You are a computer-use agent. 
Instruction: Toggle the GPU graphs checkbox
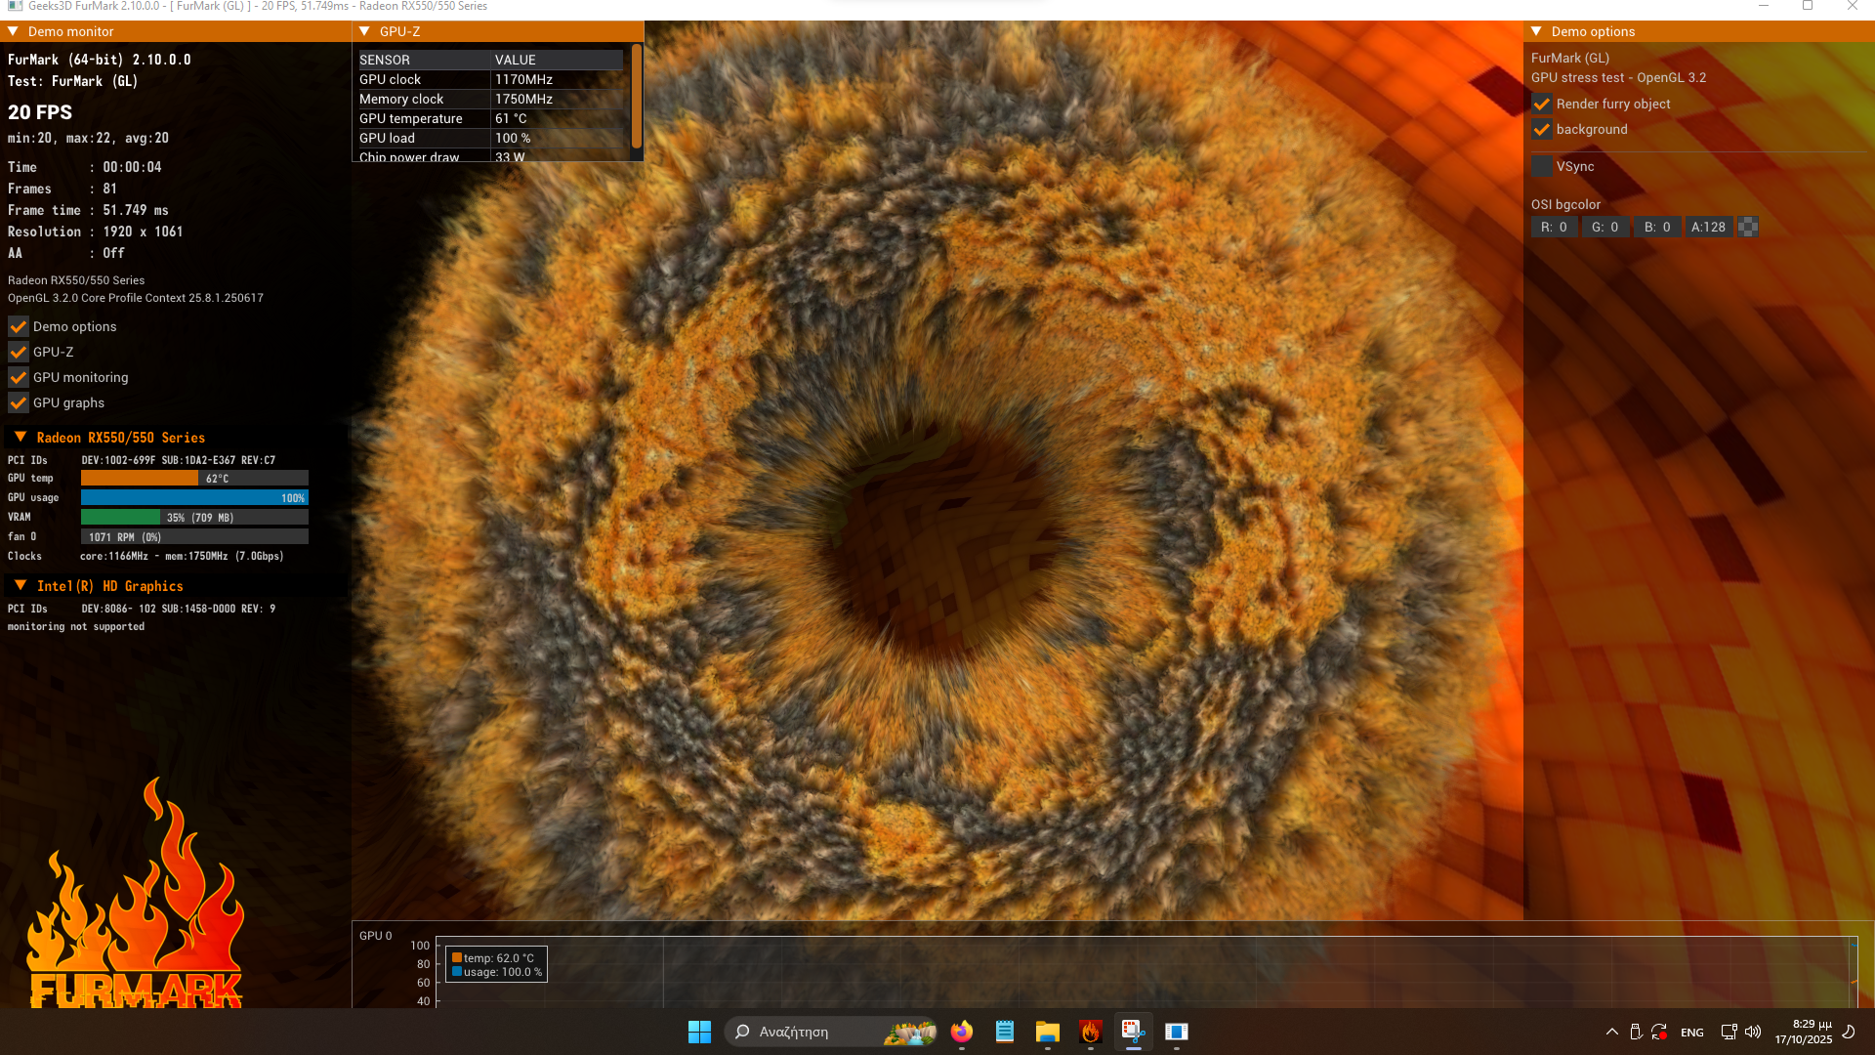[x=19, y=402]
